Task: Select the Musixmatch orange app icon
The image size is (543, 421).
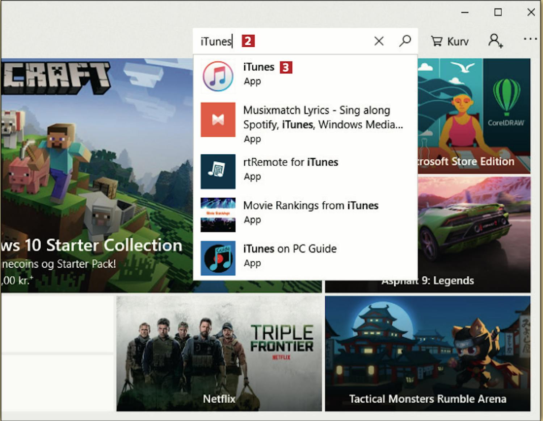Action: pyautogui.click(x=218, y=120)
